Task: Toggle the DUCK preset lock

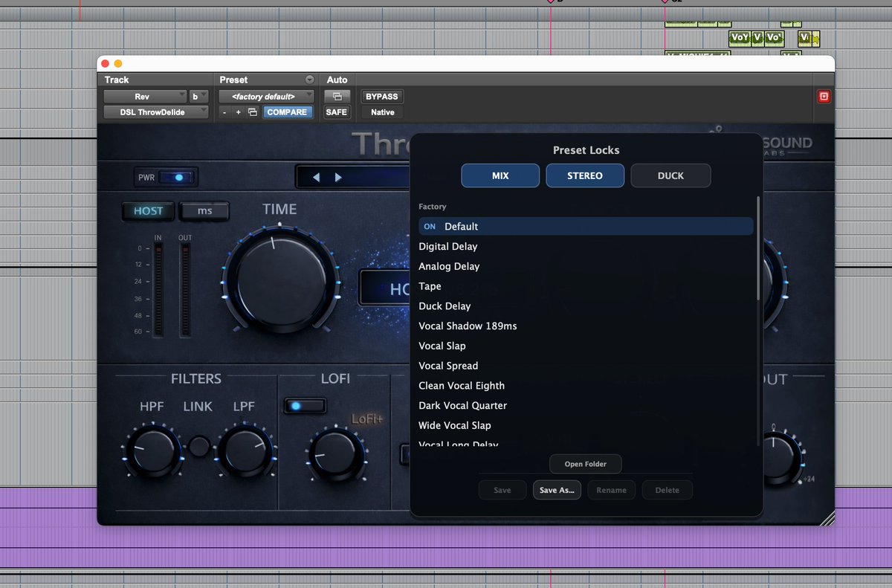Action: coord(670,175)
